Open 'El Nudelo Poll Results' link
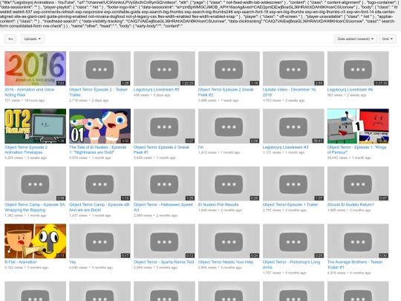 pos(218,205)
